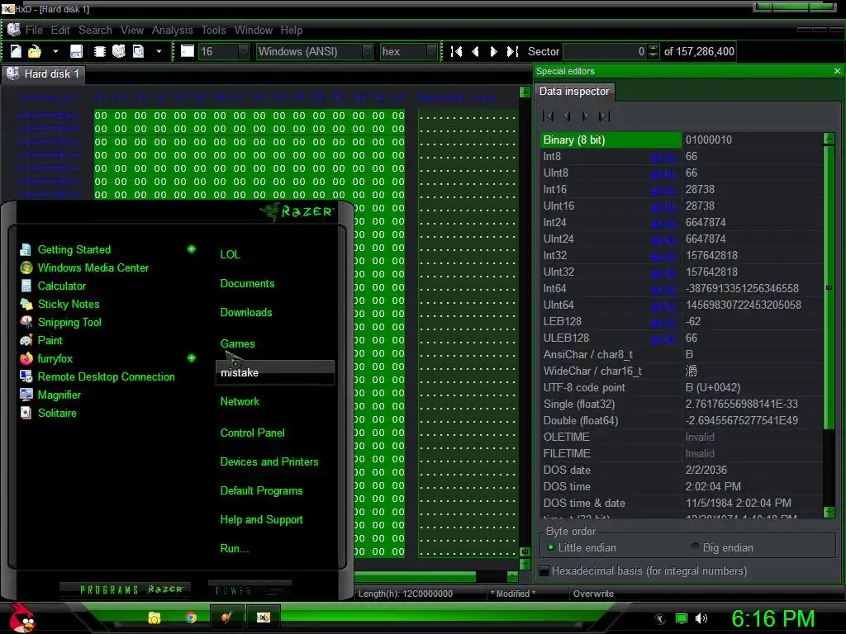The image size is (846, 634).
Task: Open a file using the folder icon
Action: point(35,51)
